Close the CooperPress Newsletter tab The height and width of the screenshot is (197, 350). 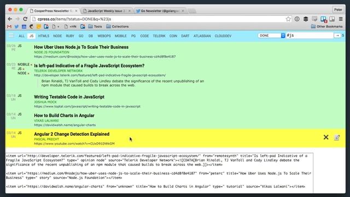77,11
